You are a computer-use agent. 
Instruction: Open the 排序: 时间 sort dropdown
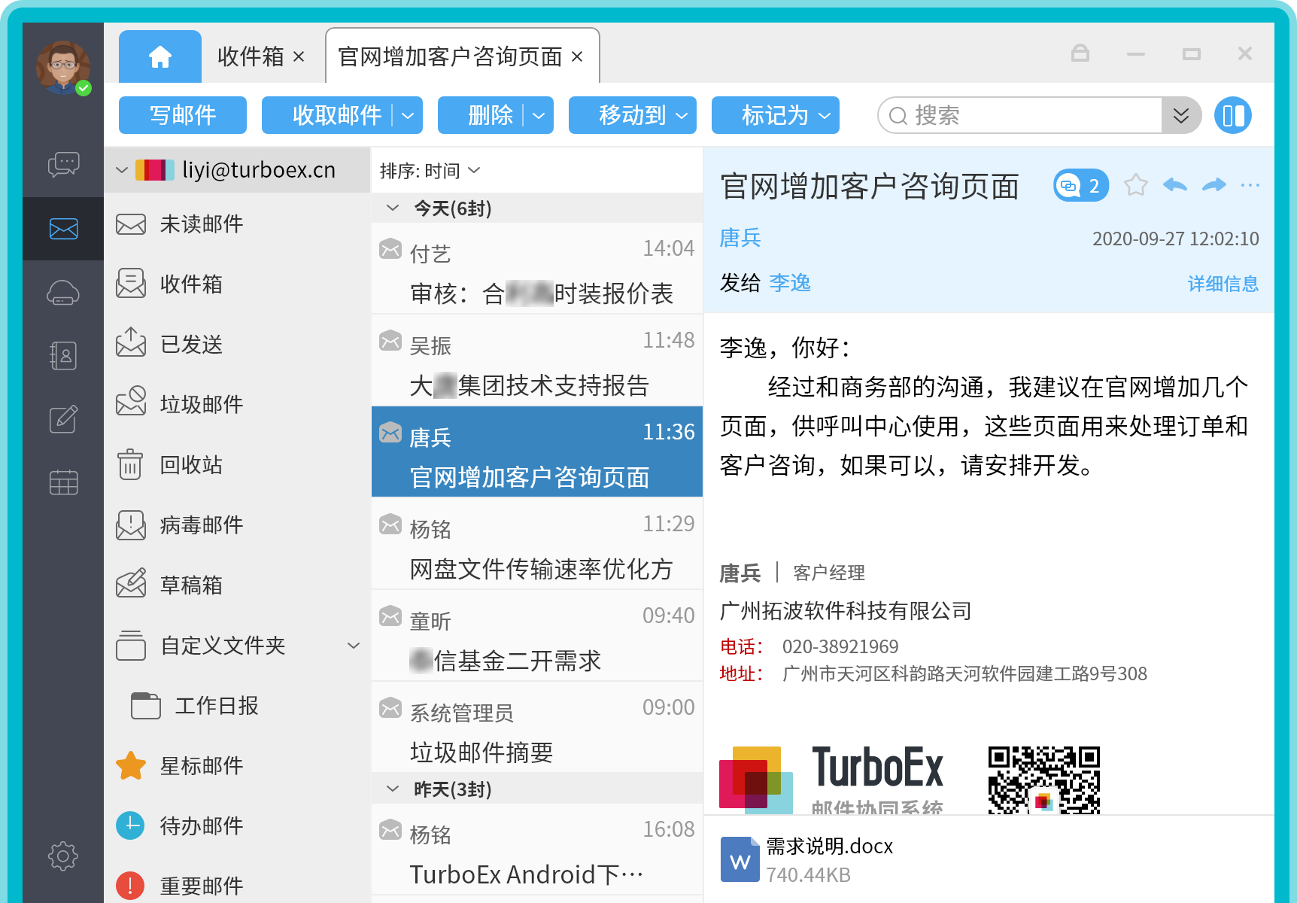tap(430, 171)
